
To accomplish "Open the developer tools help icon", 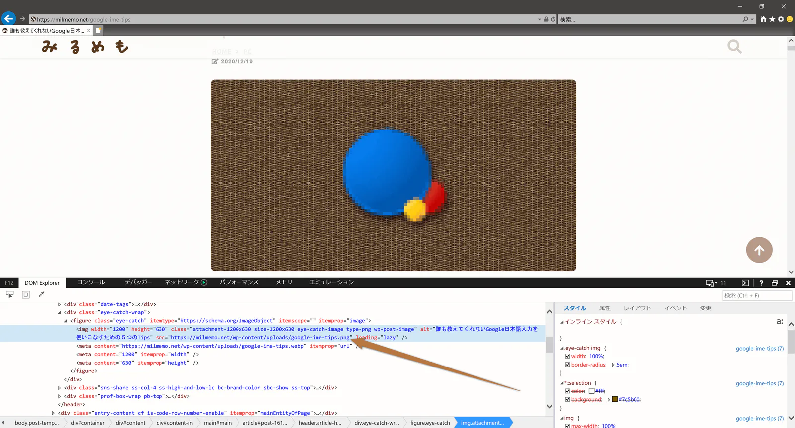I will (x=761, y=283).
